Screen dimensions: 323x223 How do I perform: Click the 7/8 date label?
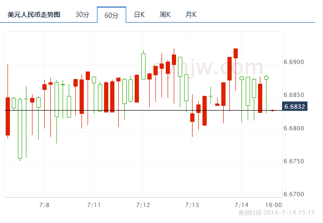pos(44,205)
